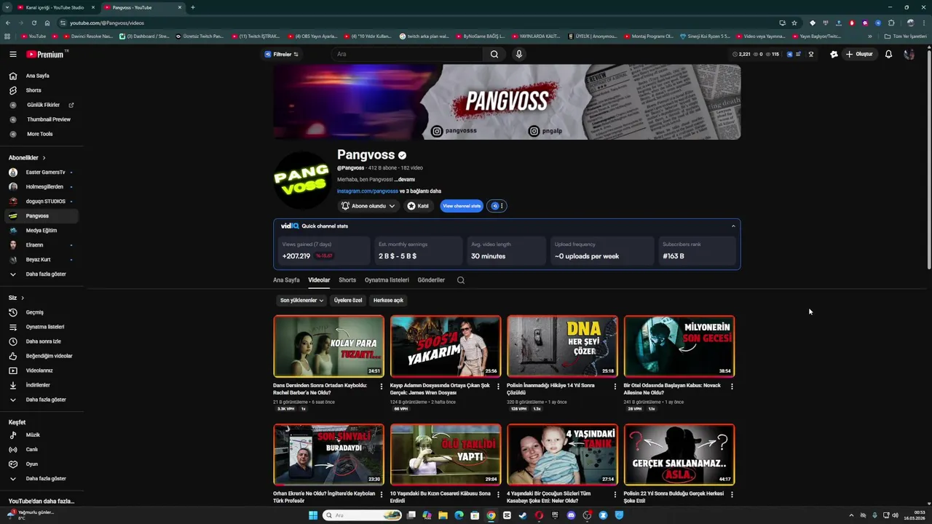Viewport: 932px width, 524px height.
Task: Open Thumbnail Preview in the sidebar
Action: [x=49, y=119]
